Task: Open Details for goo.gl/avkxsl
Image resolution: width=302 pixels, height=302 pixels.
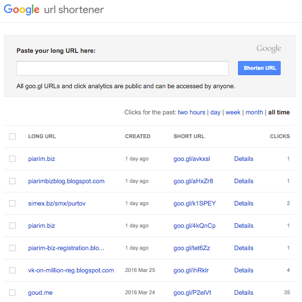Action: [243, 159]
